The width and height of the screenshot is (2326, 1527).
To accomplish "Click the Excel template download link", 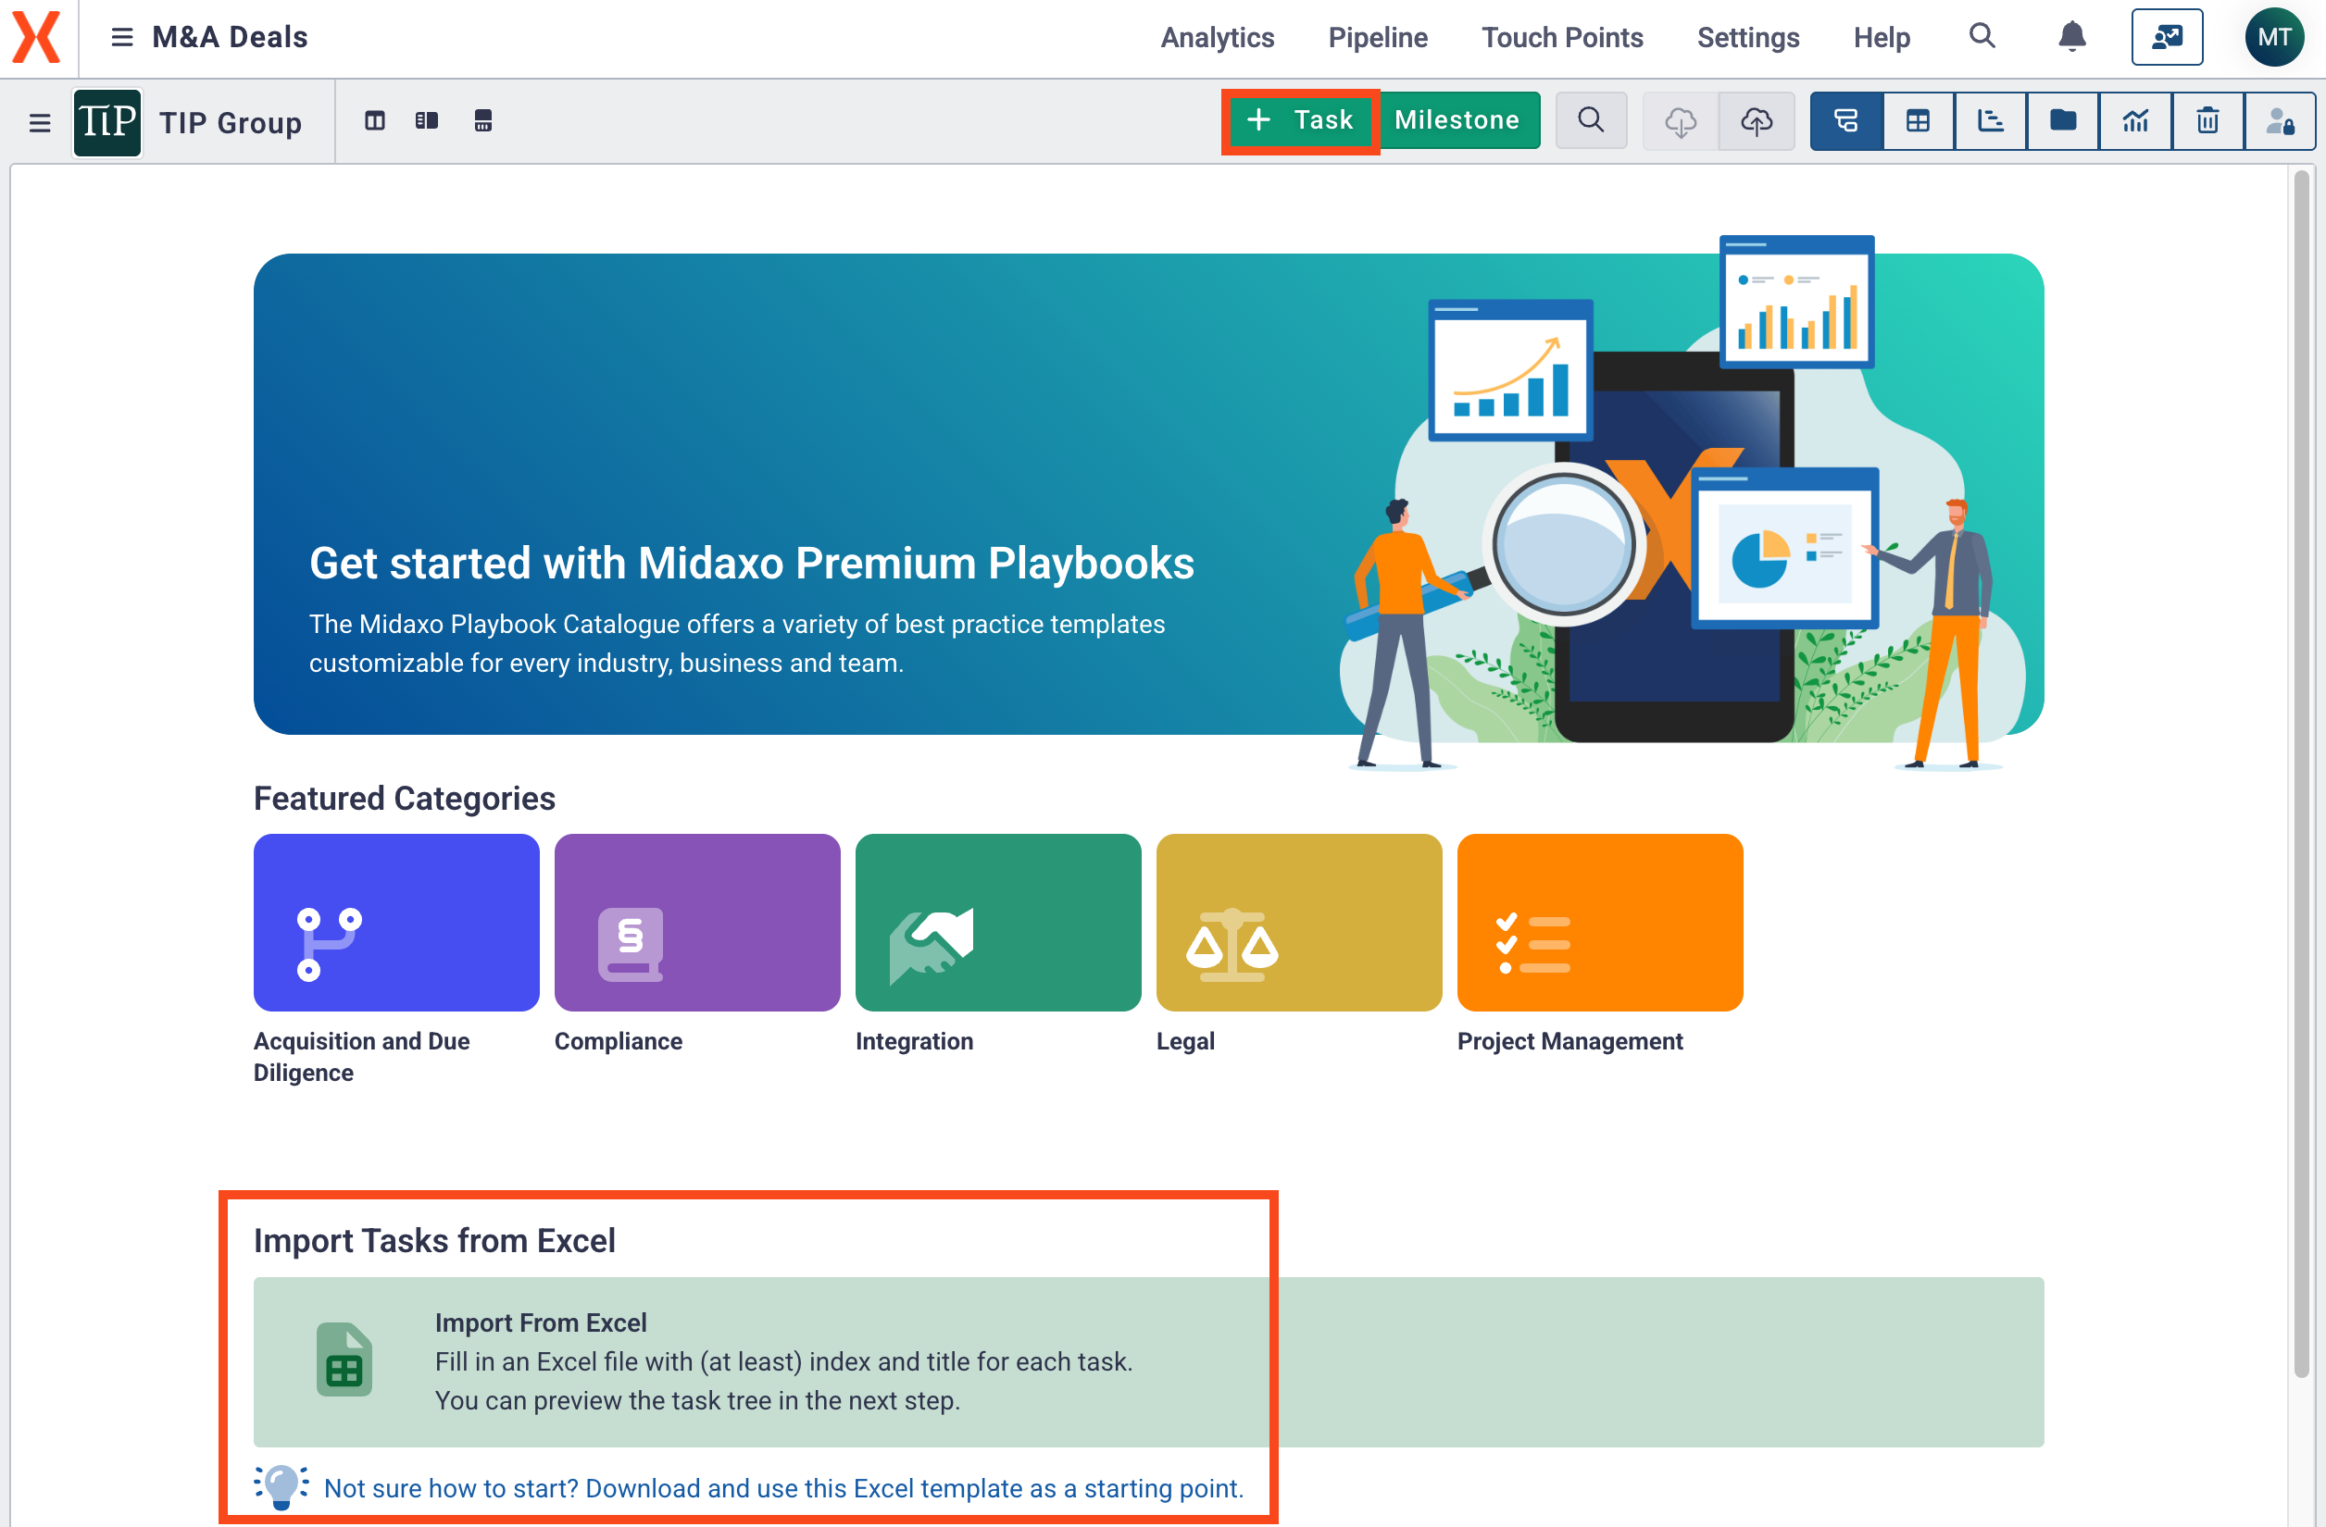I will tap(783, 1488).
